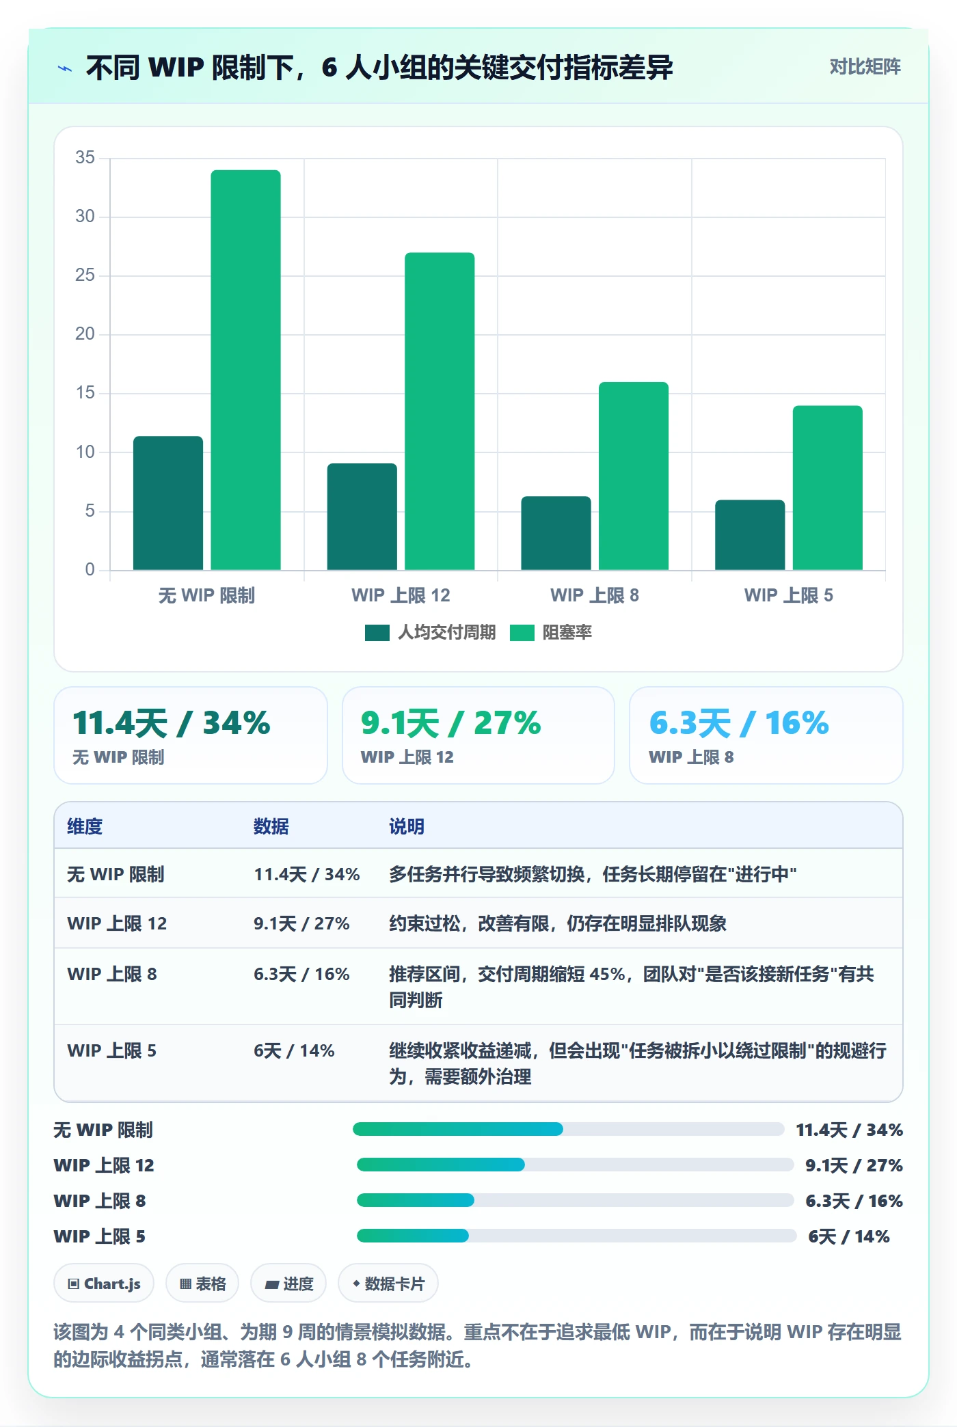Click the 对比矩阵 label in header
957x1427 pixels.
click(x=865, y=67)
